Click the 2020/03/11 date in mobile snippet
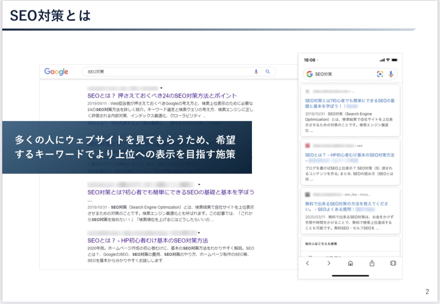This screenshot has width=440, height=304. 315,217
